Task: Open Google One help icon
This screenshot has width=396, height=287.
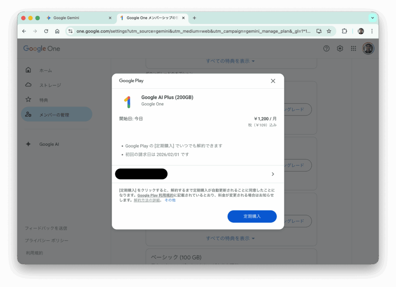Action: tap(326, 48)
